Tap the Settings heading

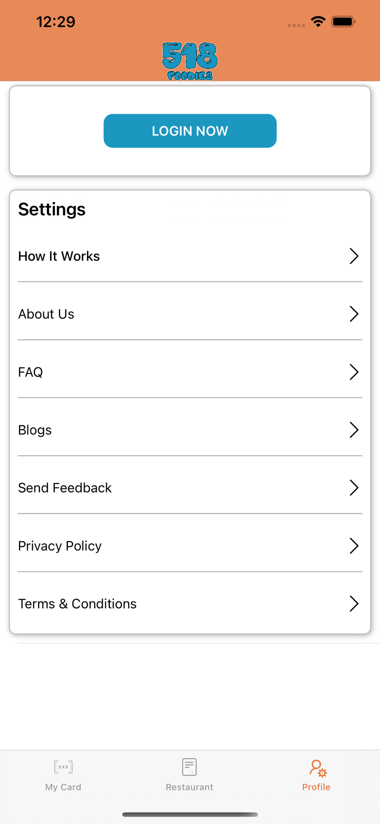point(52,209)
